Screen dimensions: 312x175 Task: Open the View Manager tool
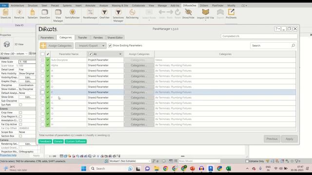coord(58,15)
